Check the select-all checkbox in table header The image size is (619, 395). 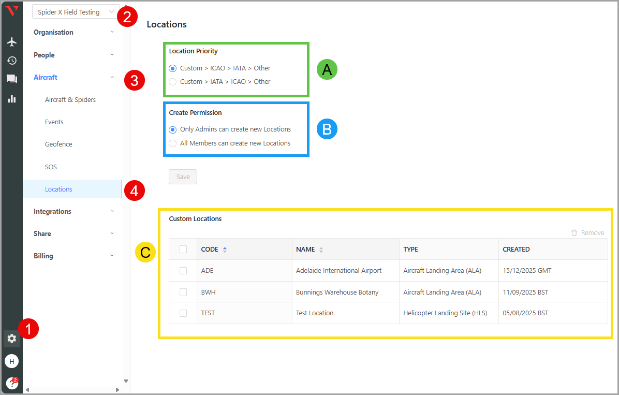pos(183,250)
